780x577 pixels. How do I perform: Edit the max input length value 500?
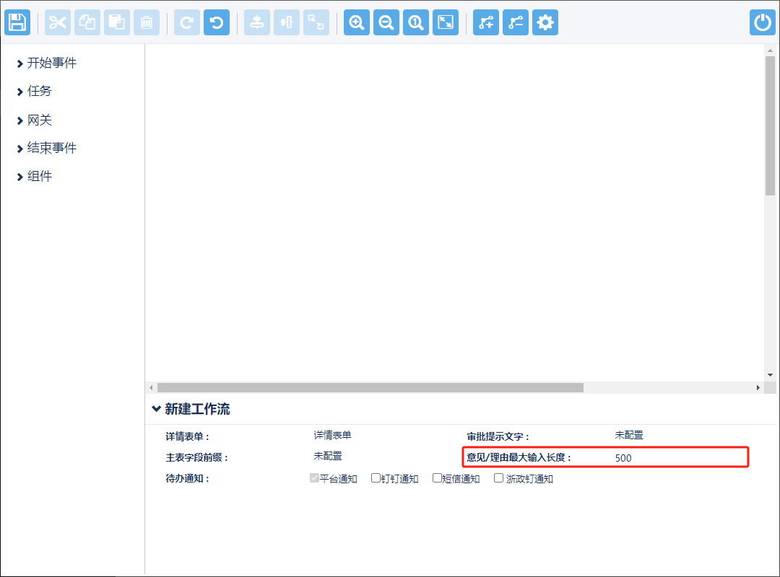point(623,458)
